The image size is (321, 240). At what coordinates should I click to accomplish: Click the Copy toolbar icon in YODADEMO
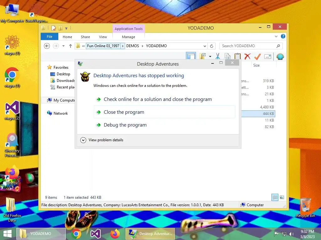tap(228, 56)
